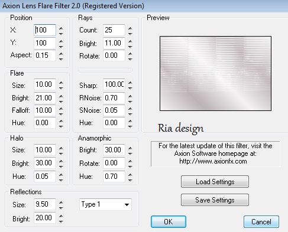Click Anamorphic Bright input field
The image size is (288, 232).
(114, 150)
